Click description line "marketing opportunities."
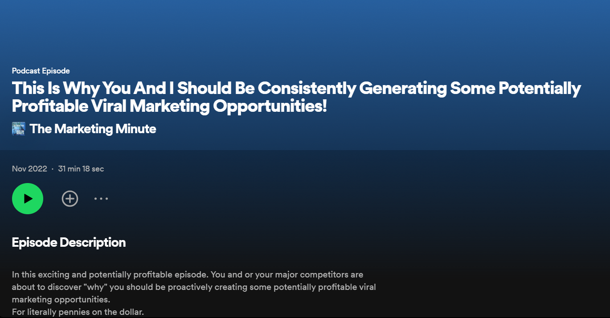The height and width of the screenshot is (318, 610). pos(61,299)
